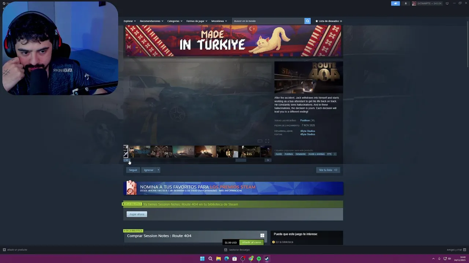Open the Made in Türkiye banner

(233, 41)
